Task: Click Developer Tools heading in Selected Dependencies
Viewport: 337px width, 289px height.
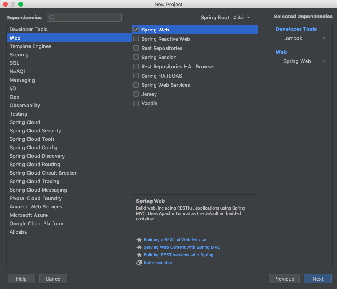Action: click(296, 29)
